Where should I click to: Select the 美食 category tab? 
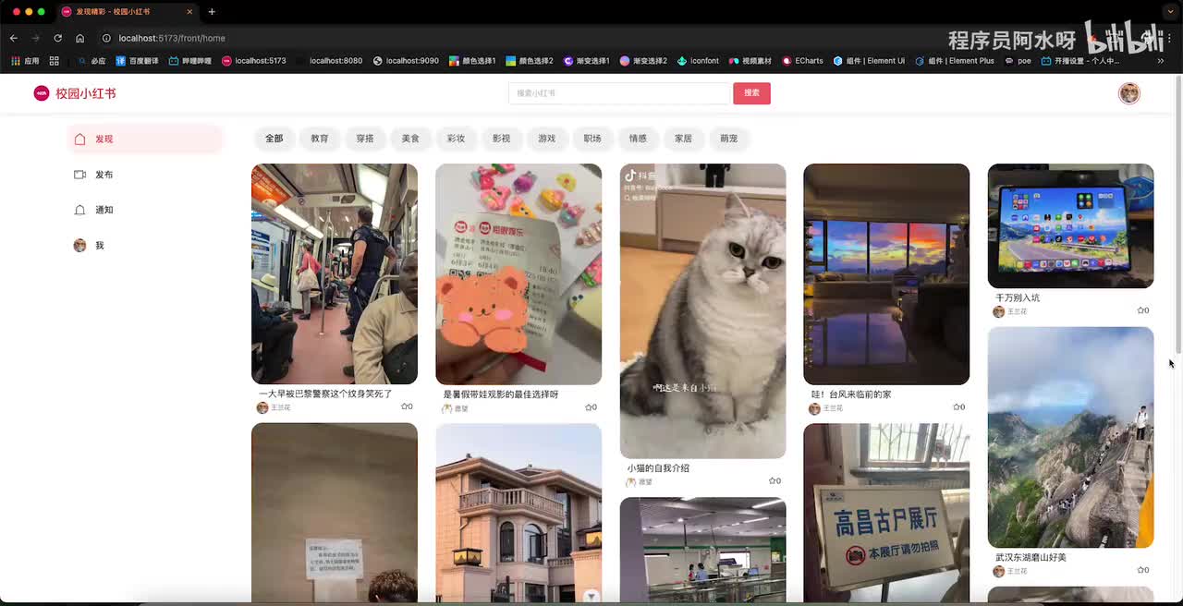(x=410, y=139)
